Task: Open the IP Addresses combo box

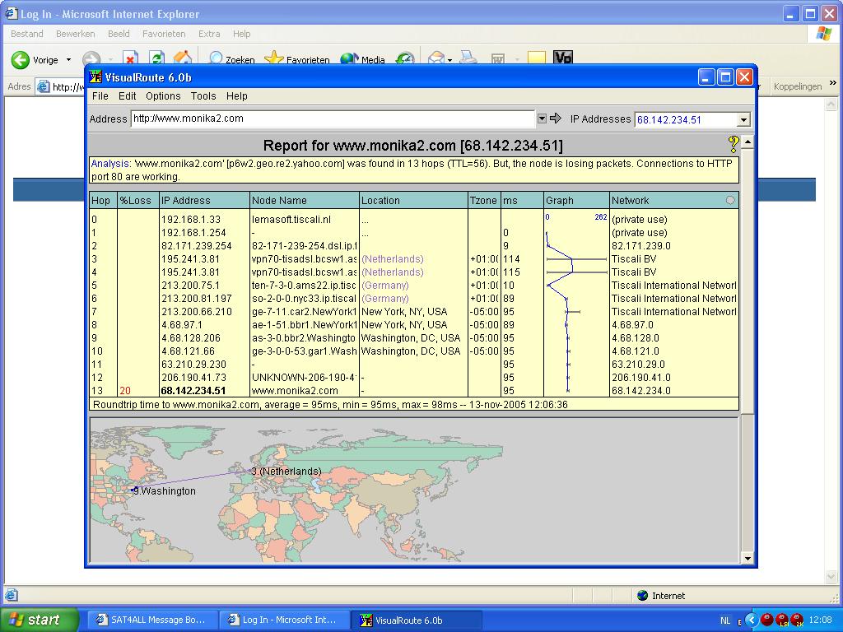Action: (692, 120)
